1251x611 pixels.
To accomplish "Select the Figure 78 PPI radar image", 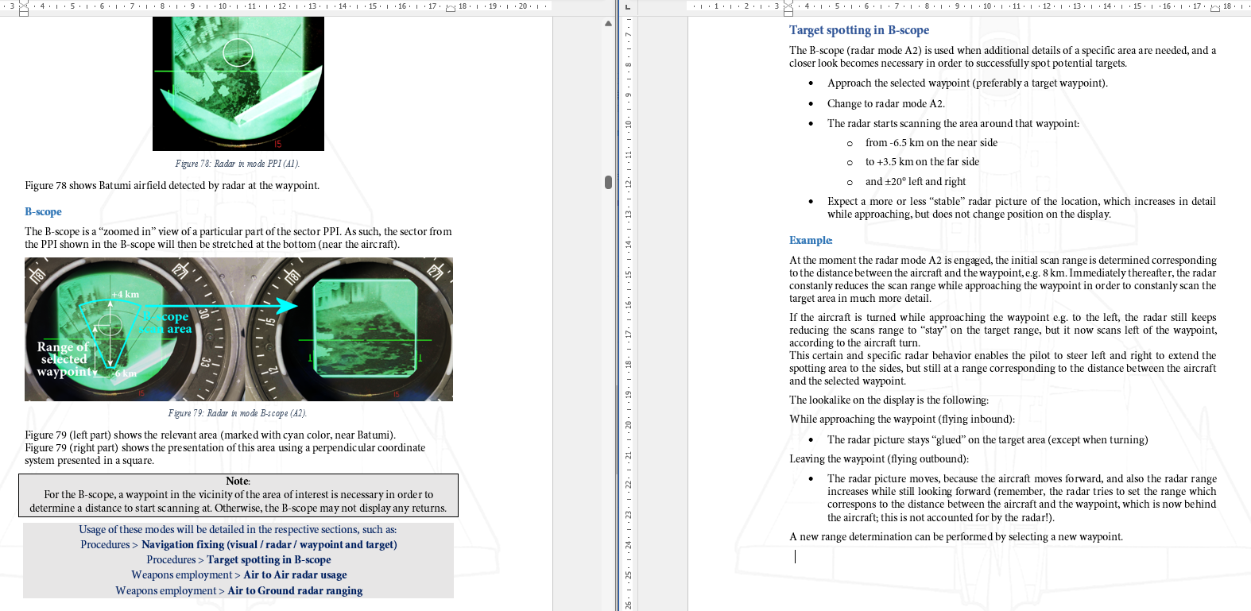I will [238, 83].
